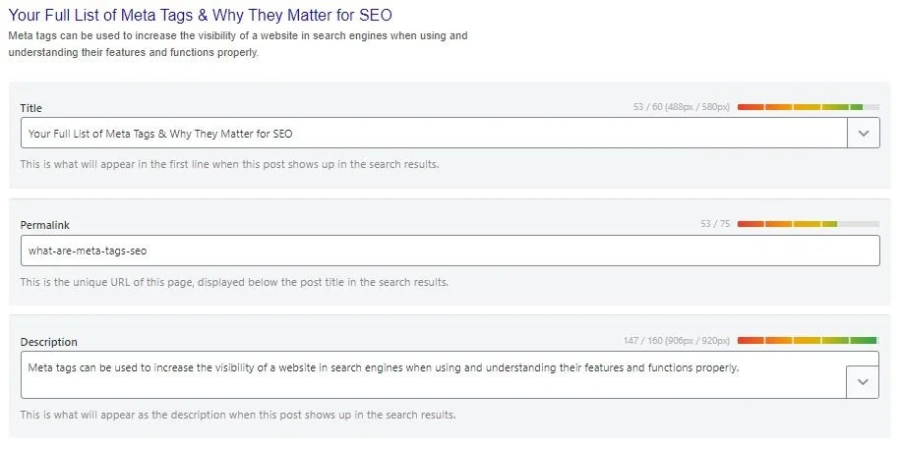Click the snippet preview headline about Meta Tags

(x=201, y=15)
